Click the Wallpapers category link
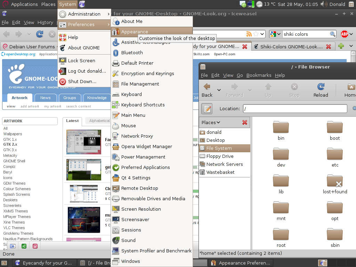This screenshot has width=356, height=267. [x=13, y=134]
